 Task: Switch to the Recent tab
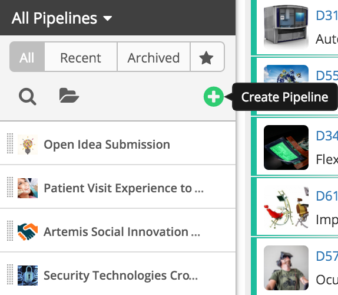coord(81,57)
